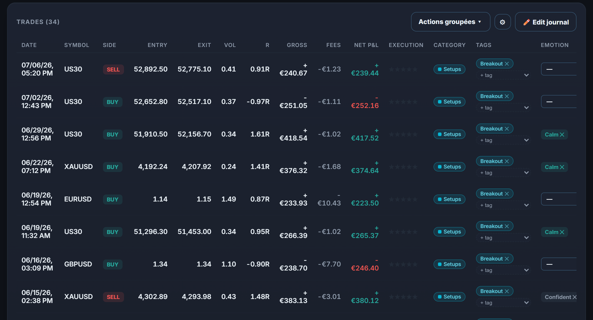Click SELL badge on 06/15/26 XAUUSD trade
This screenshot has height=320, width=593.
click(113, 297)
